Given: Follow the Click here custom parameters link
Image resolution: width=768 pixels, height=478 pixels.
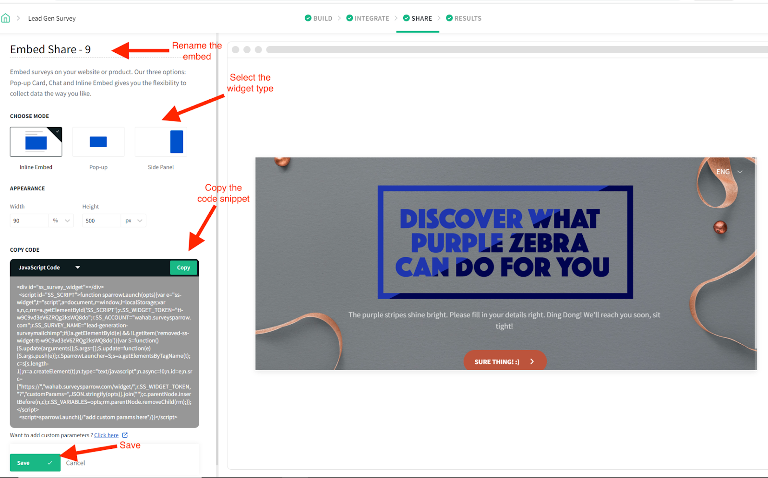Looking at the screenshot, I should [106, 435].
